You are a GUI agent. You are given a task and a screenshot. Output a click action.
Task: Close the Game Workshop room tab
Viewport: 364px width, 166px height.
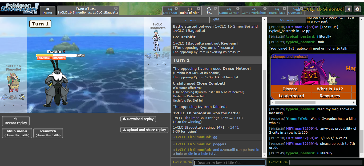(x=264, y=8)
